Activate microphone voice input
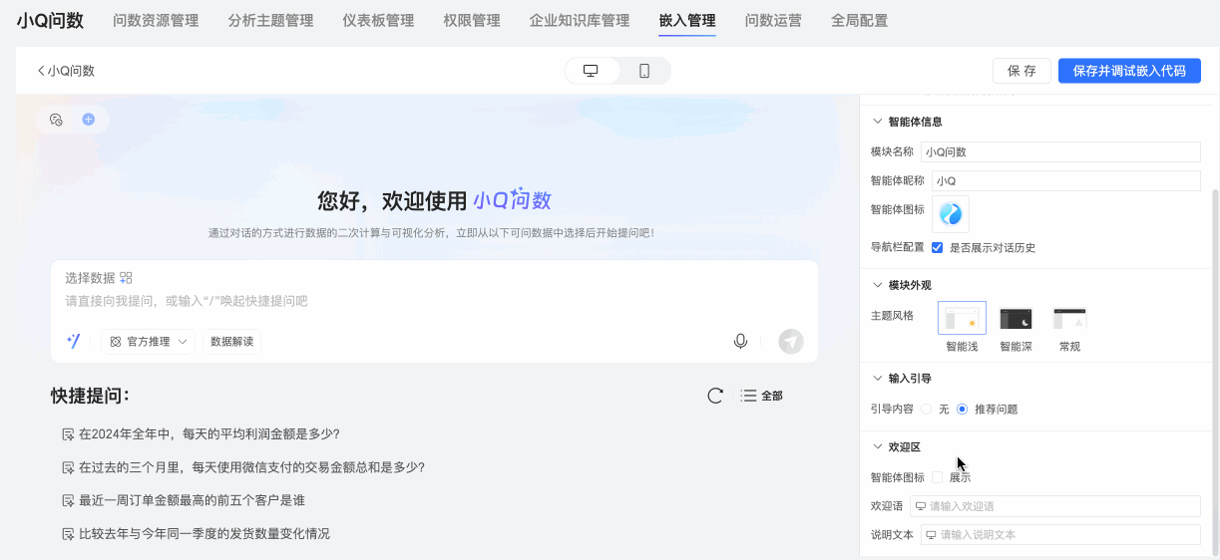Image resolution: width=1220 pixels, height=560 pixels. [x=740, y=342]
